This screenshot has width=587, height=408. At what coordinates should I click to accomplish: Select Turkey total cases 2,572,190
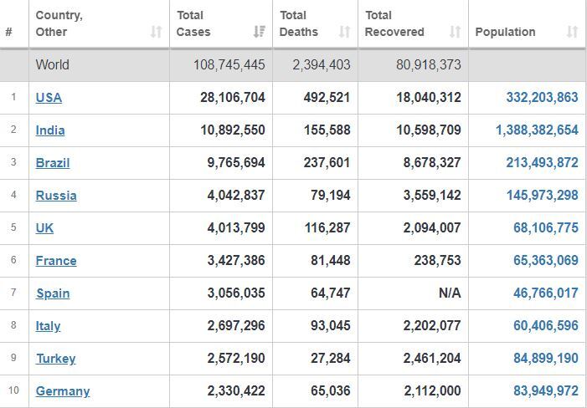pyautogui.click(x=236, y=358)
